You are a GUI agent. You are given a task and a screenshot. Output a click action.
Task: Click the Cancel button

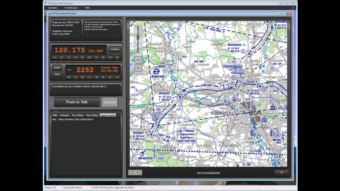110,102
